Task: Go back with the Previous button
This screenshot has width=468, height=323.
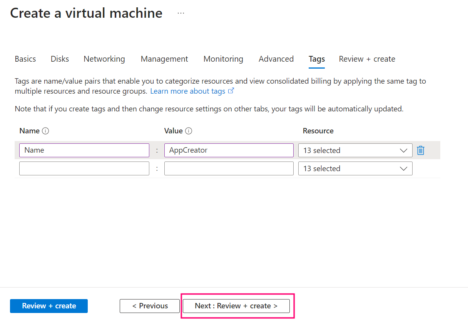Action: tap(150, 306)
